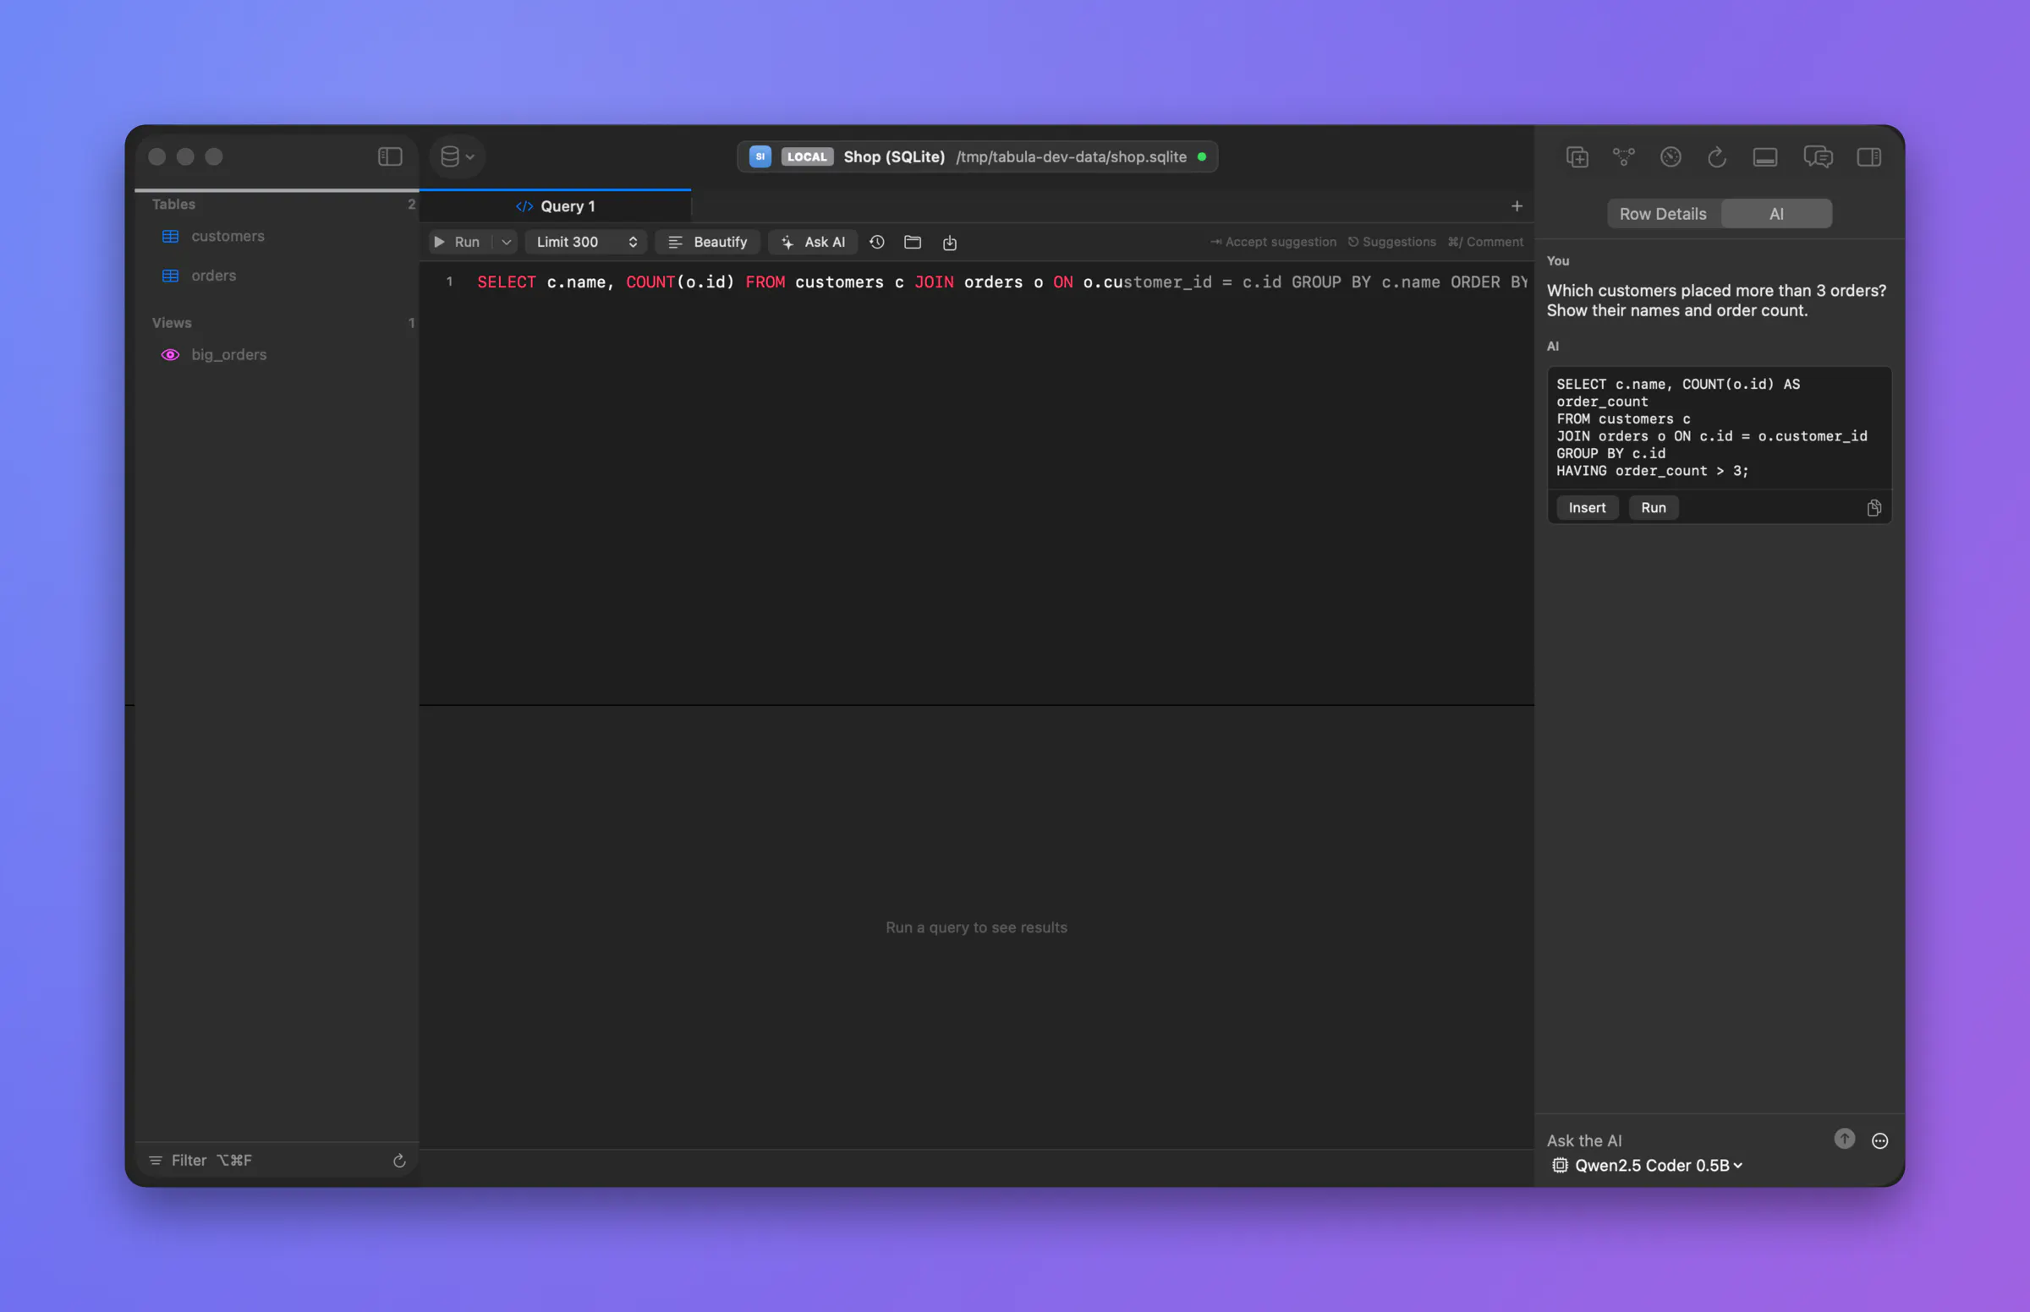Toggle the left sidebar panel icon
2030x1312 pixels.
[x=389, y=156]
